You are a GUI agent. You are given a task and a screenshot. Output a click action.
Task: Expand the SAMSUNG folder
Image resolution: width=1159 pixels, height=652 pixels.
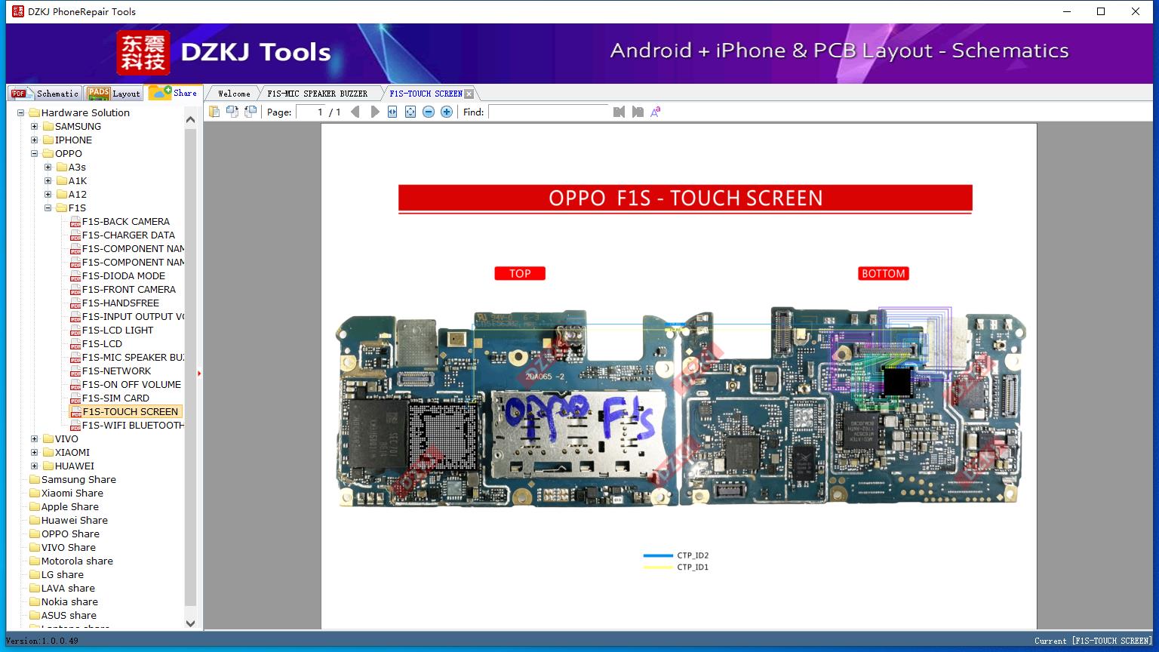point(35,127)
